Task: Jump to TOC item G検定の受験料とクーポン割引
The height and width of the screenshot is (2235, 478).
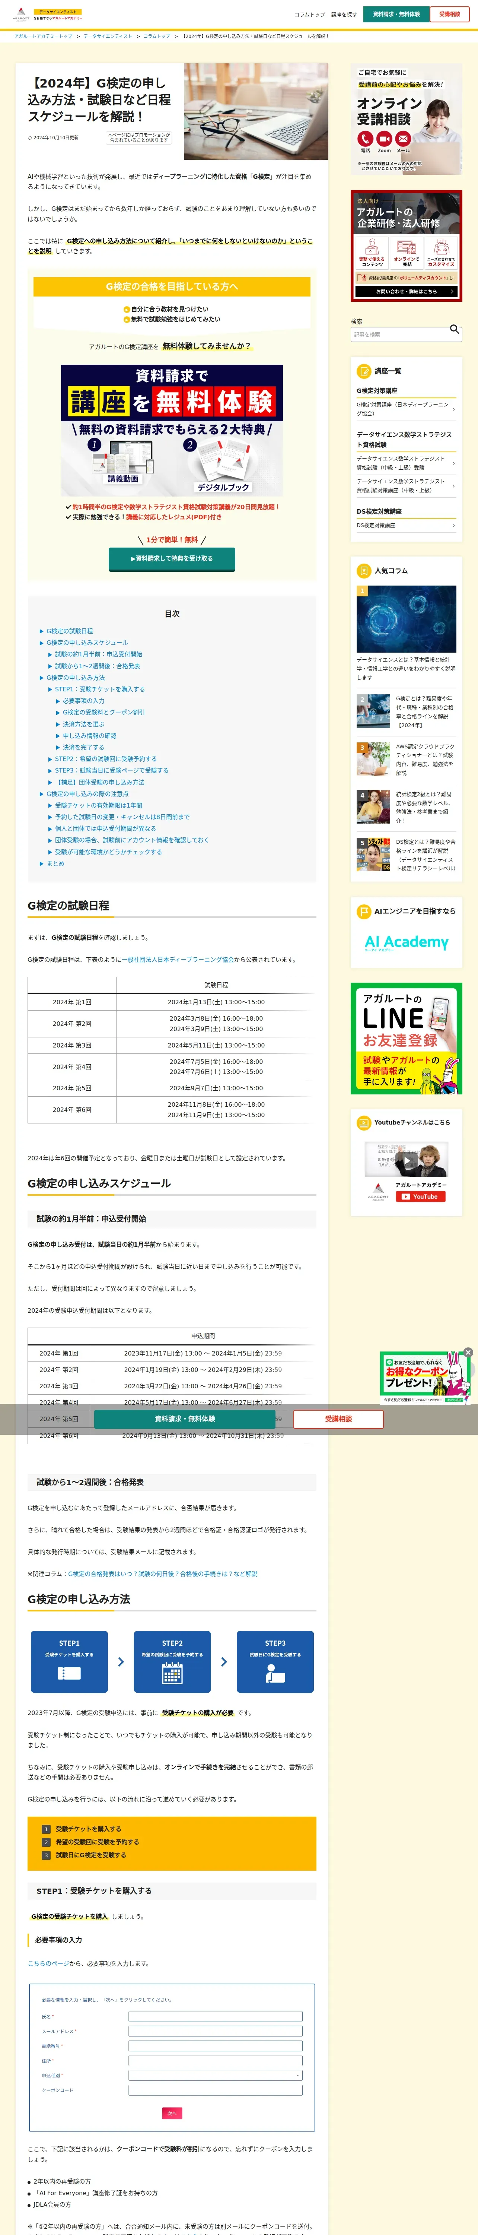Action: pos(104,712)
